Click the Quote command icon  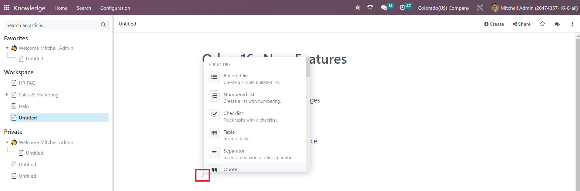(x=214, y=169)
